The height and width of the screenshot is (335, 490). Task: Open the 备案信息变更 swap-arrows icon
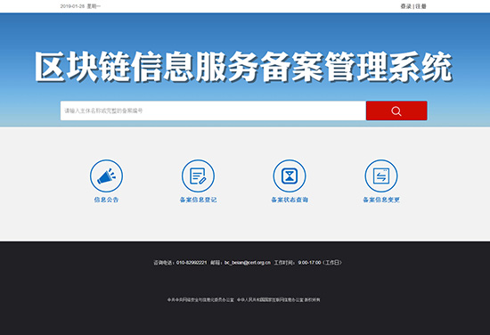click(381, 176)
